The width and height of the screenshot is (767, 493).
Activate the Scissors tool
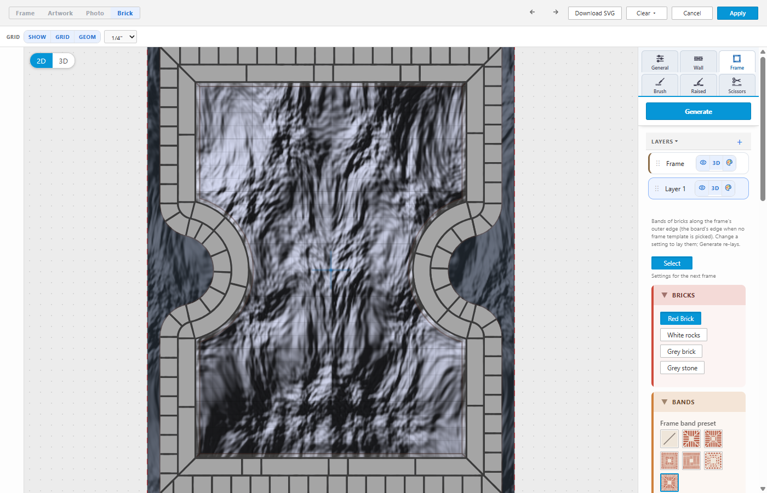(737, 85)
